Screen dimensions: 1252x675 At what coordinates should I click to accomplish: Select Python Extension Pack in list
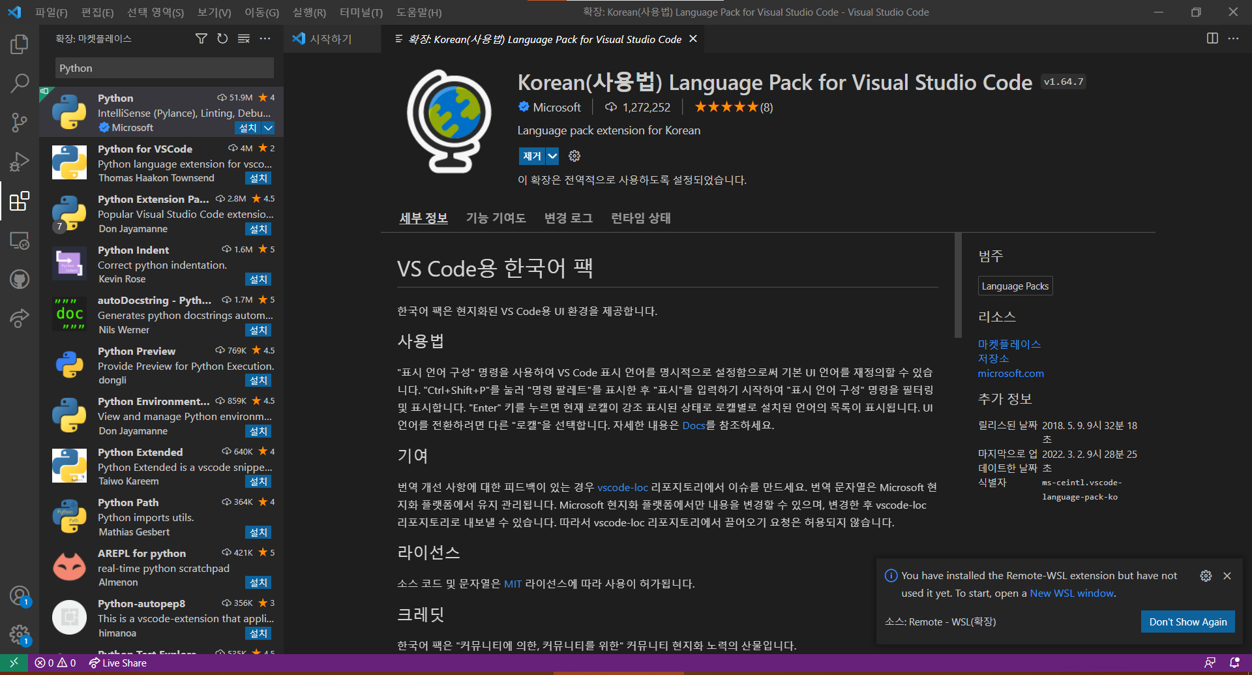[x=161, y=214]
